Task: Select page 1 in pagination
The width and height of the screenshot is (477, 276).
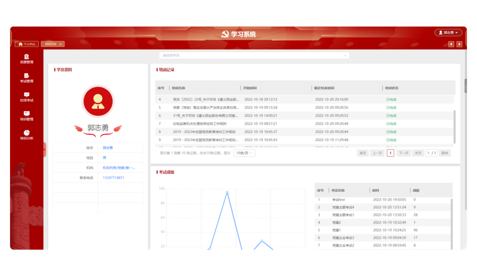Action: point(390,153)
